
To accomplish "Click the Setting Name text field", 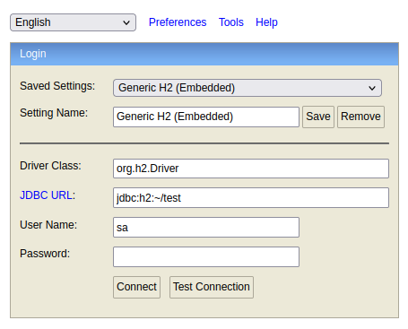I will (206, 117).
